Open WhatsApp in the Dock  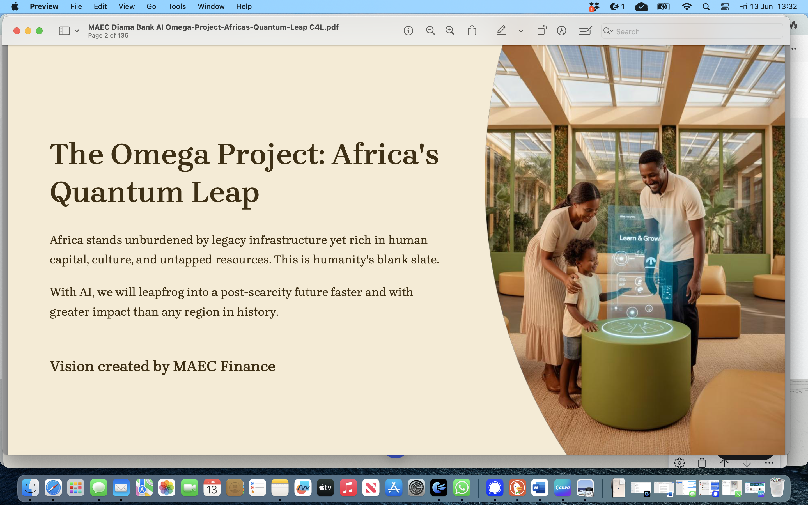coord(462,488)
